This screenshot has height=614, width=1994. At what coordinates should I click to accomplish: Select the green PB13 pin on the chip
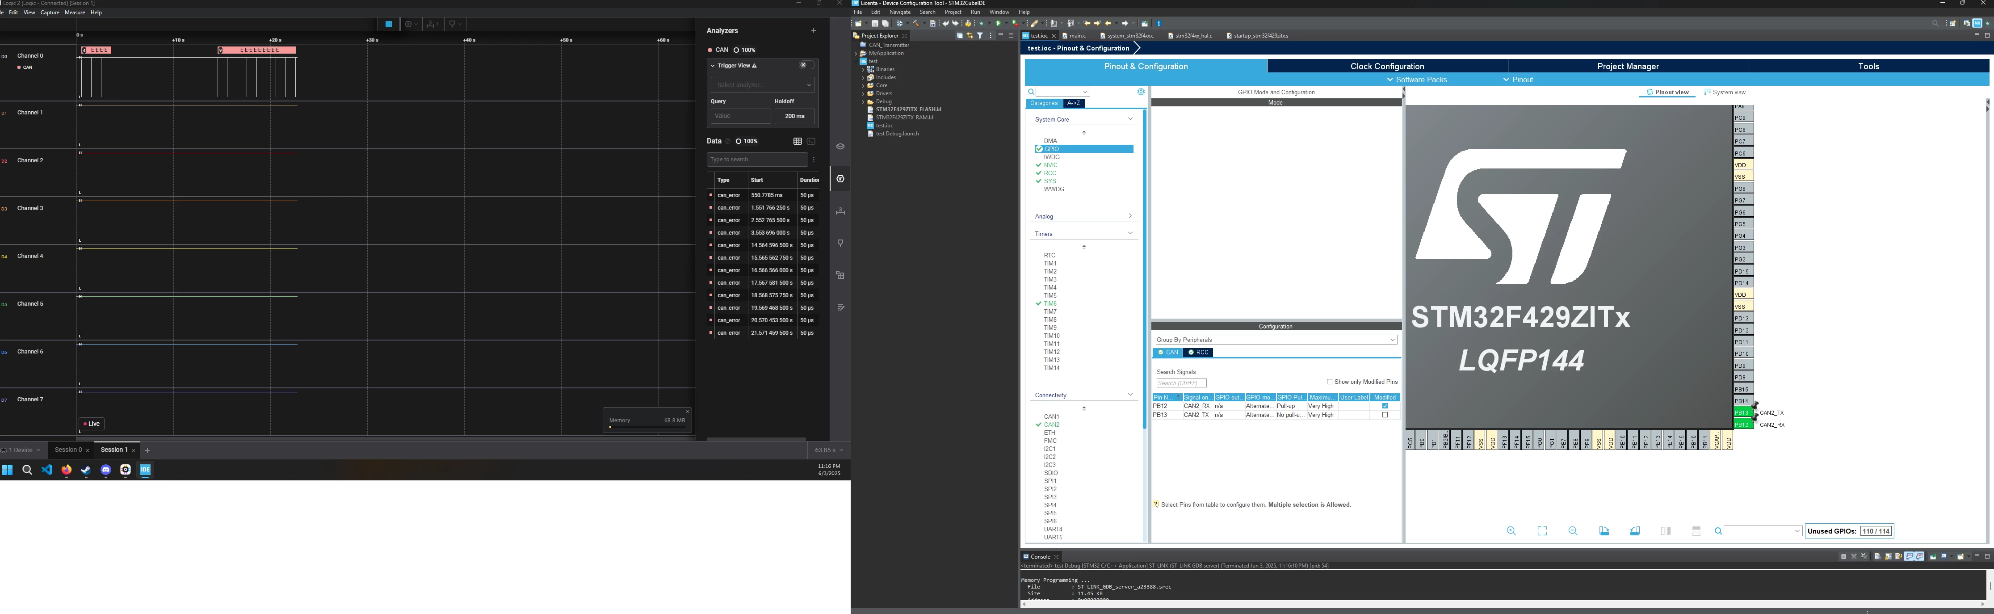(1742, 413)
